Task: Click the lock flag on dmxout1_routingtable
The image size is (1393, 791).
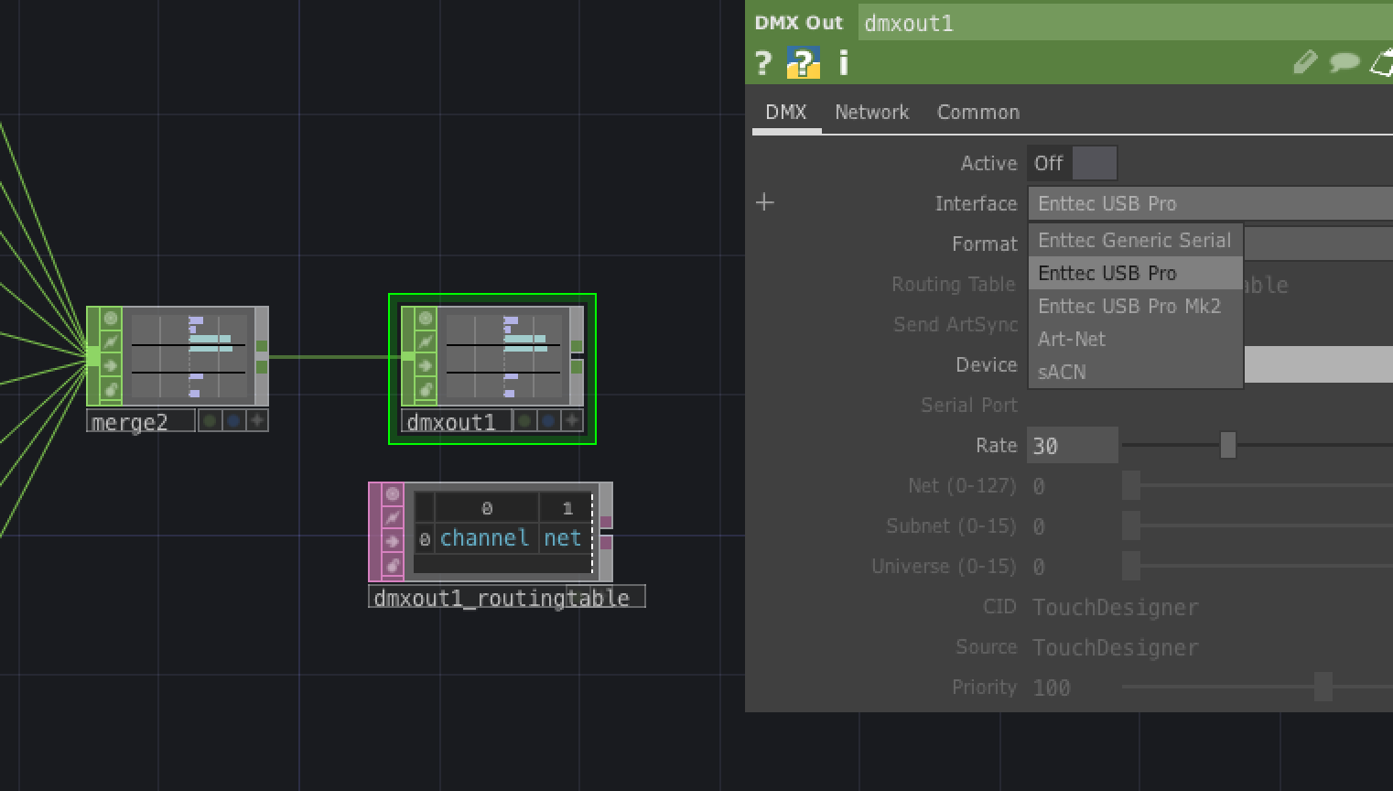Action: [394, 564]
